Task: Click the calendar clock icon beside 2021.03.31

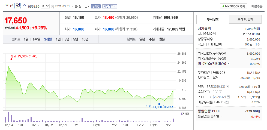Action: [x=52, y=7]
